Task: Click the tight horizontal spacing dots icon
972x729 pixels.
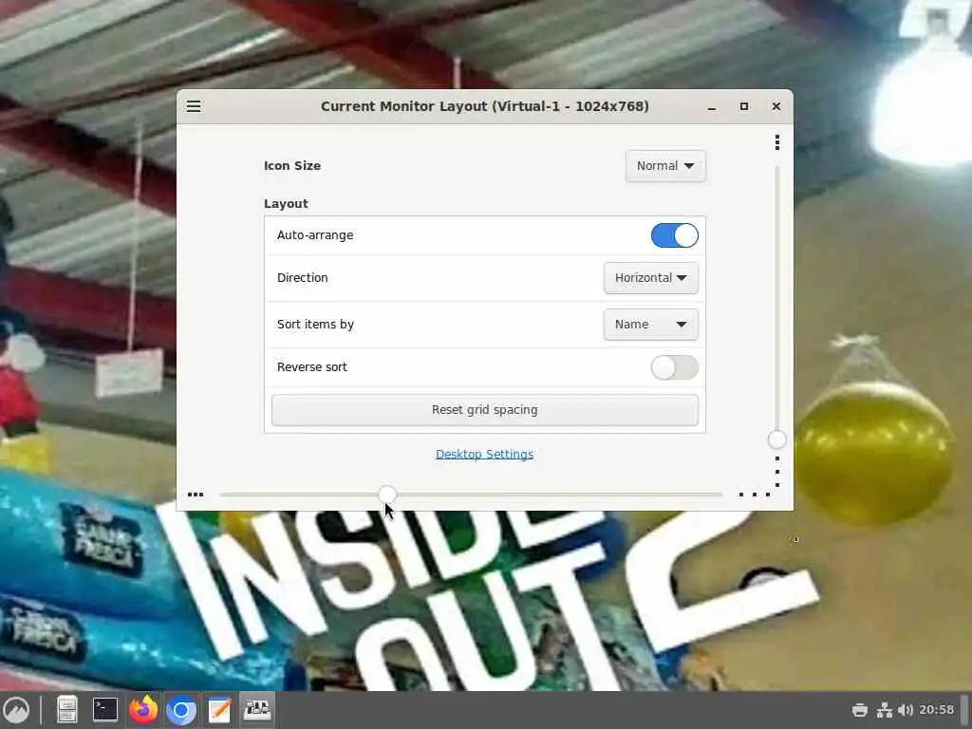Action: [x=196, y=495]
